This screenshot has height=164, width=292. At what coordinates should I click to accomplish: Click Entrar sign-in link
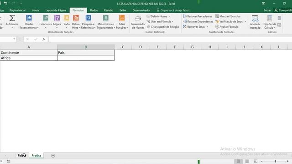pos(267,10)
